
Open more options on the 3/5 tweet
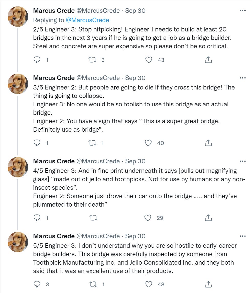(242, 78)
